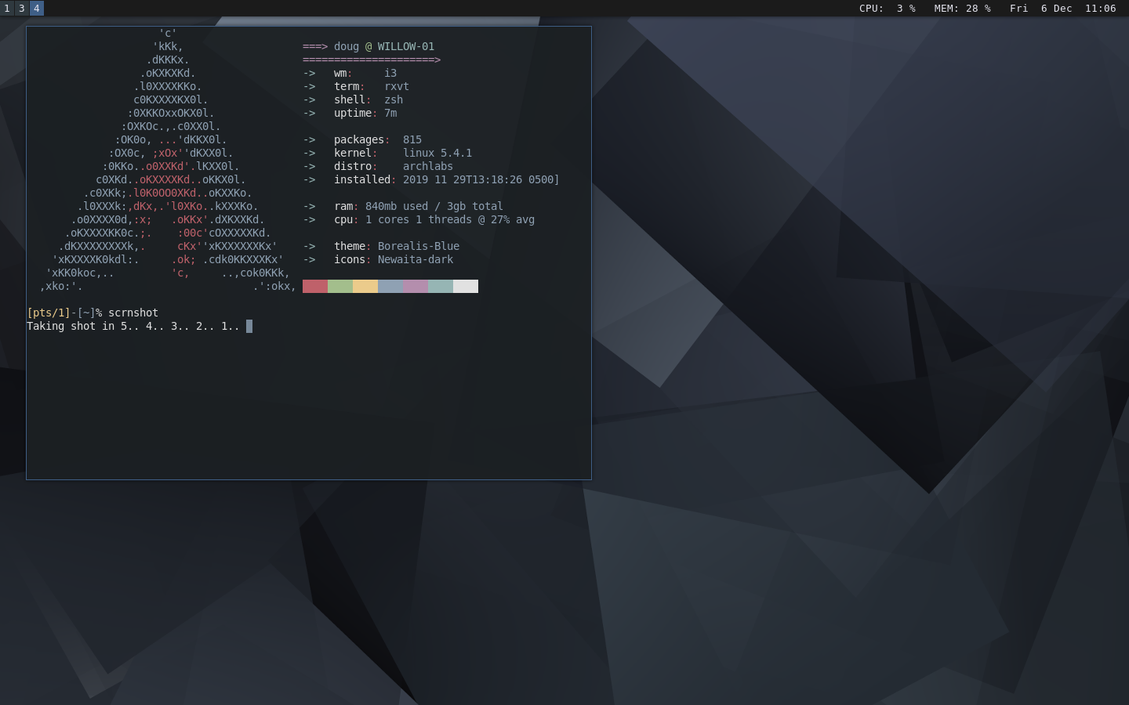Click the purple color block
The width and height of the screenshot is (1129, 705).
416,286
